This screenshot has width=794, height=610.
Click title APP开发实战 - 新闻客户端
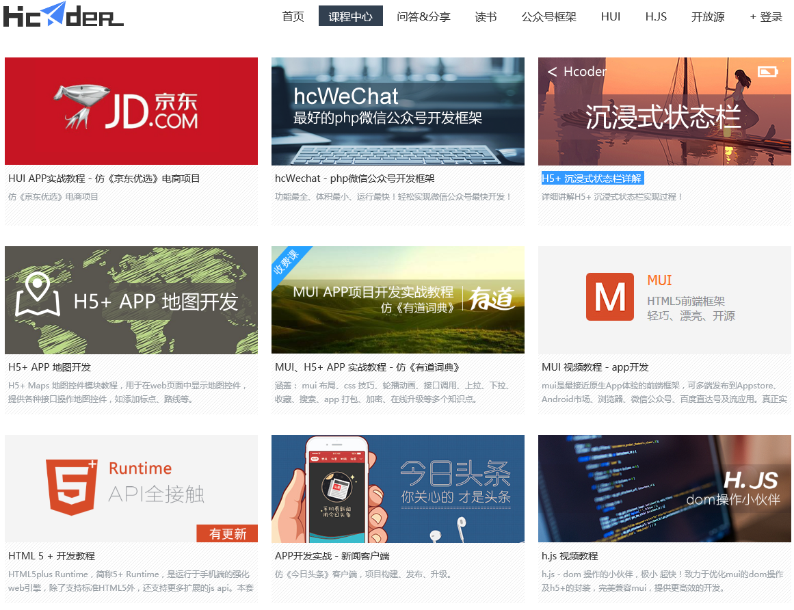[332, 556]
